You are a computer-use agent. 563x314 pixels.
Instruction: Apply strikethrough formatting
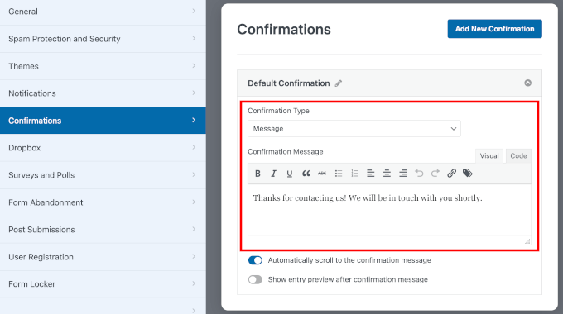[322, 174]
